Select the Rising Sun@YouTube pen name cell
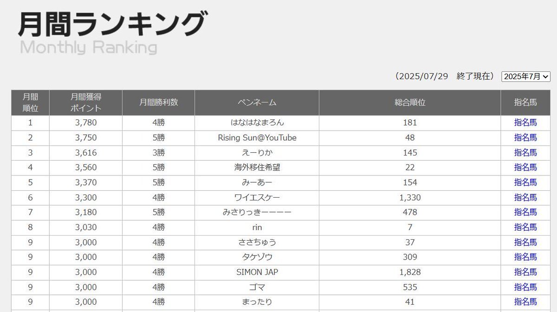 257,137
